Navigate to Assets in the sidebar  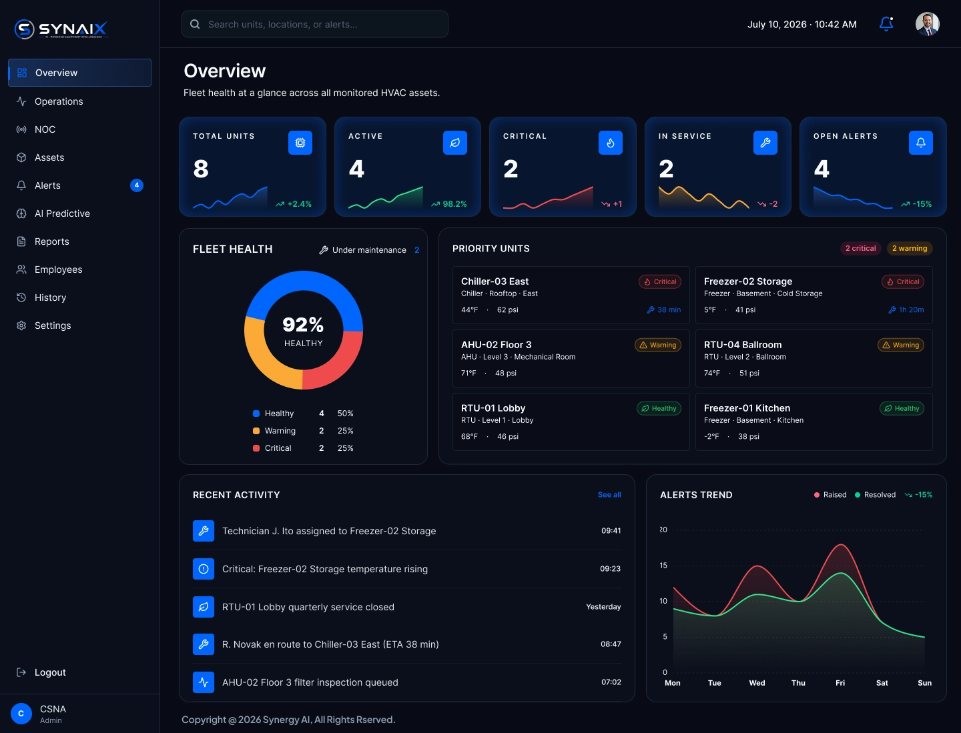(79, 157)
